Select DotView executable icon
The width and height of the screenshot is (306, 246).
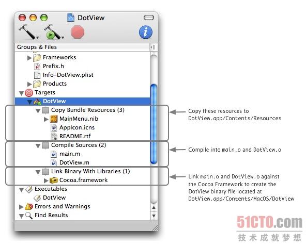coord(37,198)
